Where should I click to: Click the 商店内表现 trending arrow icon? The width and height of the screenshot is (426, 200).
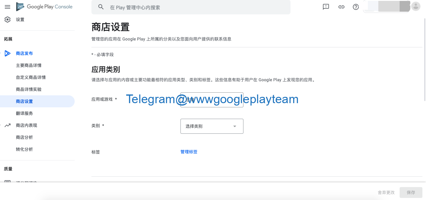(x=7, y=125)
